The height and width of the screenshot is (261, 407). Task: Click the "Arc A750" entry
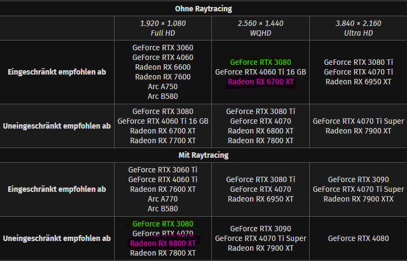(x=163, y=86)
